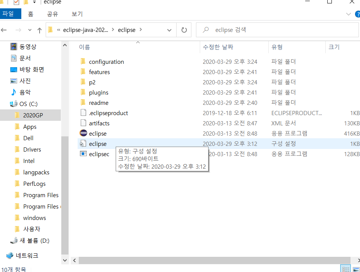Select the OS (C:) drive
360x272 pixels.
click(24, 104)
